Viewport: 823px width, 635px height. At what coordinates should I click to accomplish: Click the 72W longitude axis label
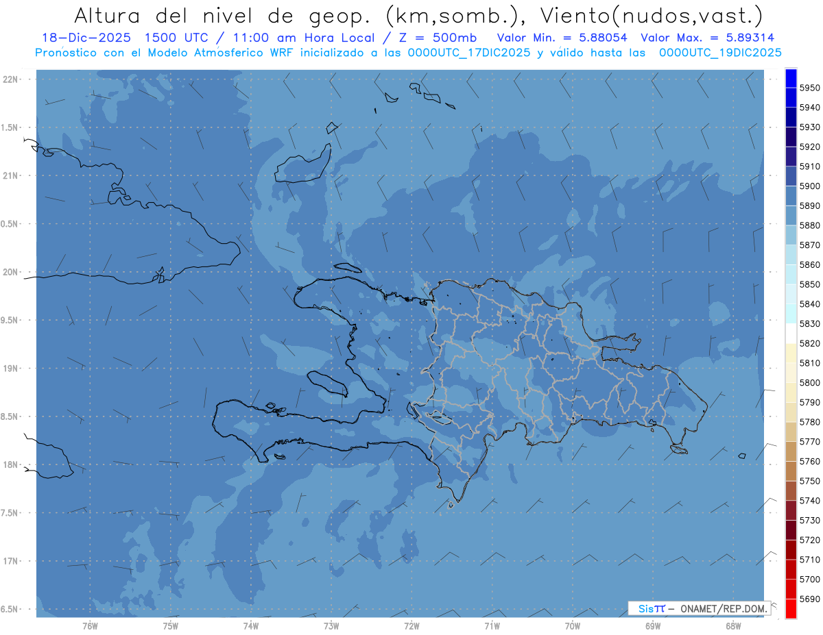point(412,625)
